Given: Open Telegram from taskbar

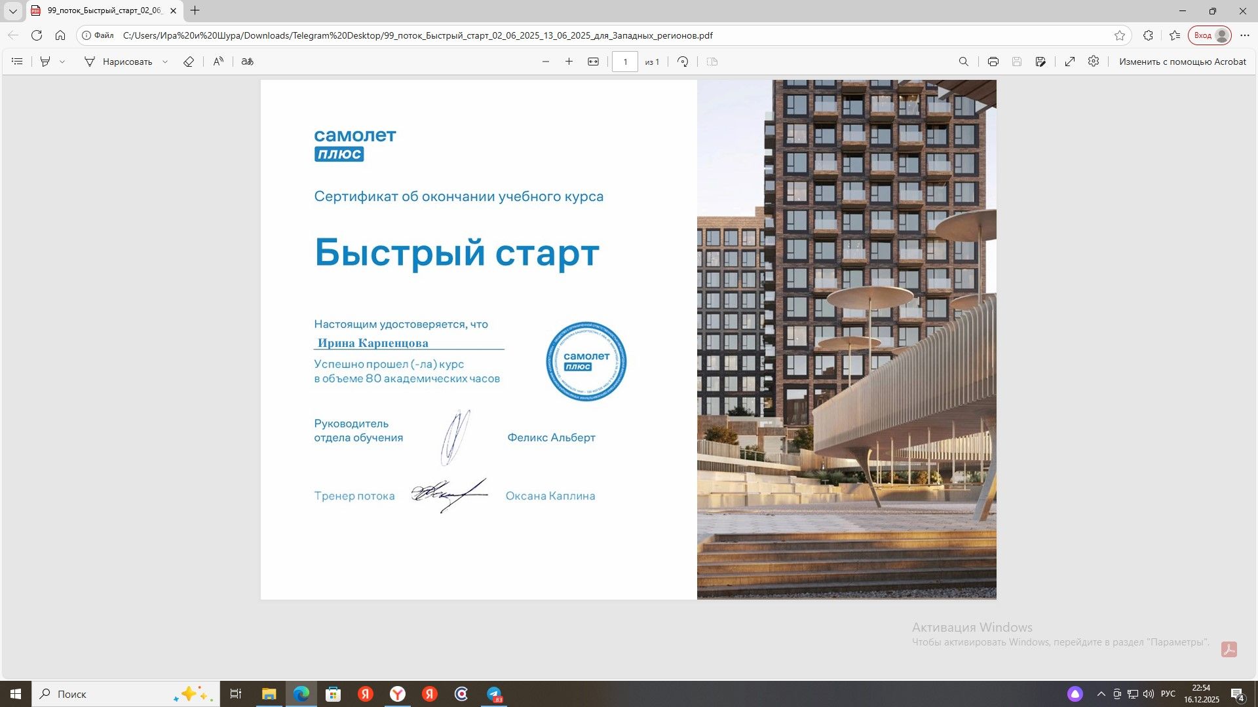Looking at the screenshot, I should point(494,694).
